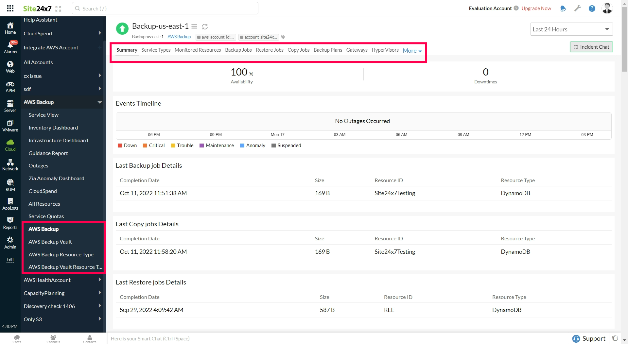Open the help icon near the profile avatar

coord(592,9)
